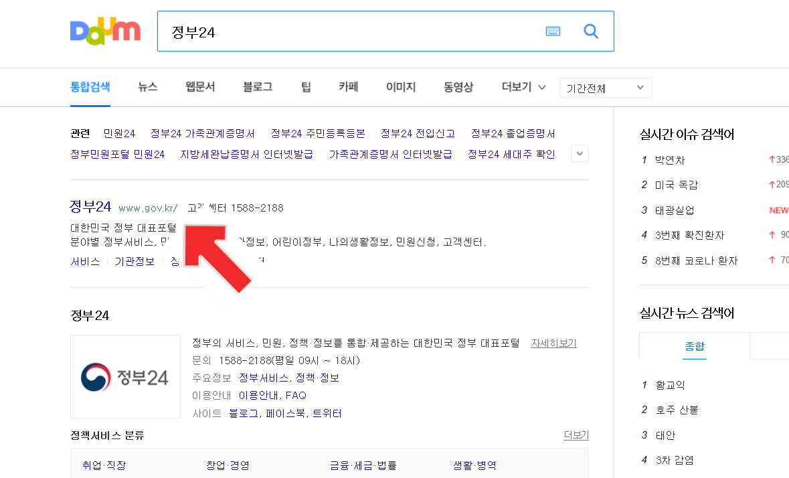Click 더보기 next to 정책서비스 분류
Screen dimensions: 789x478
click(576, 434)
